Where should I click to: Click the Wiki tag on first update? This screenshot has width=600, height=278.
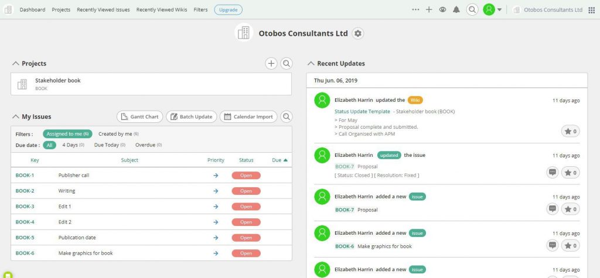point(415,100)
